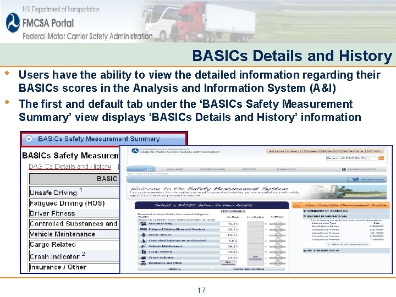Click the orange Go search button
This screenshot has height=297, width=396.
tap(381, 158)
